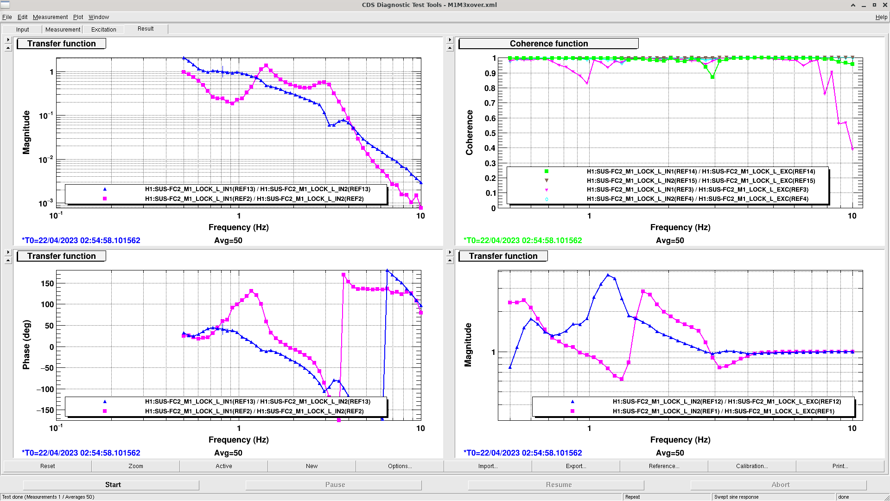Click right-arrow icon beside Coherence function plot

coord(450,40)
